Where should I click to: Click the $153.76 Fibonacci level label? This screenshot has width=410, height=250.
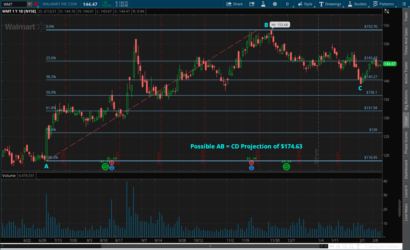(371, 27)
